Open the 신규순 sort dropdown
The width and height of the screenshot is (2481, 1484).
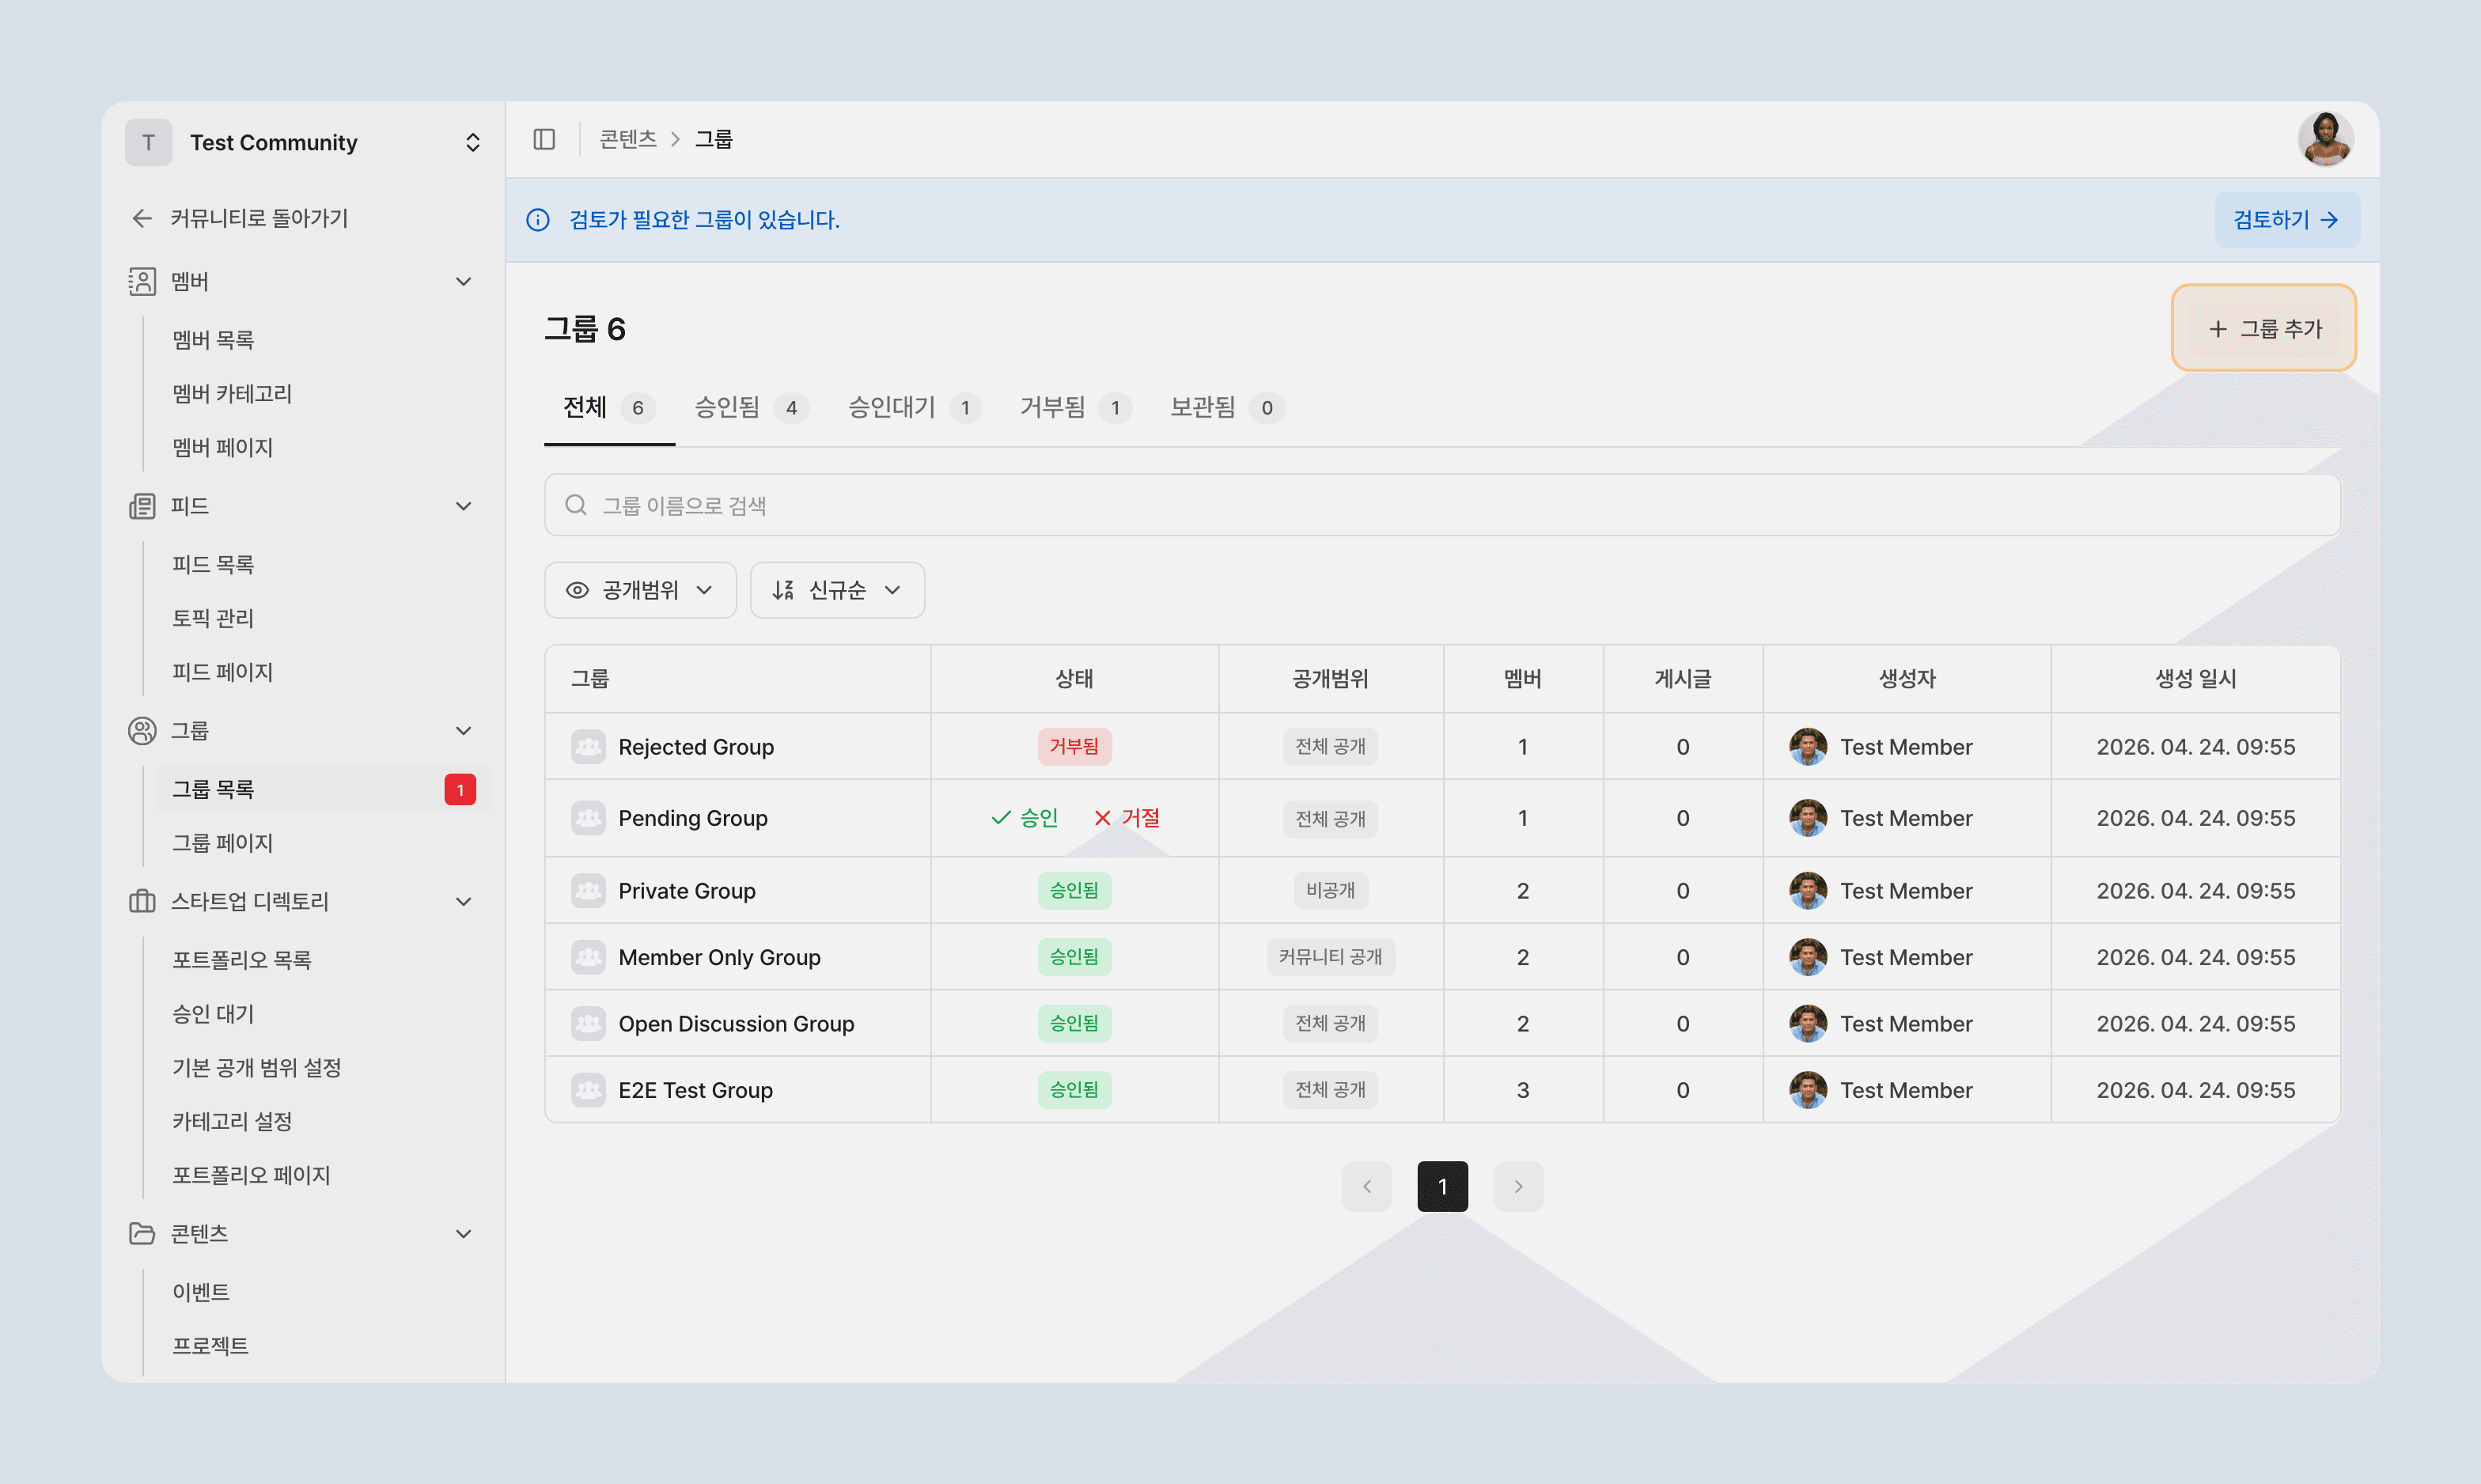[x=837, y=590]
